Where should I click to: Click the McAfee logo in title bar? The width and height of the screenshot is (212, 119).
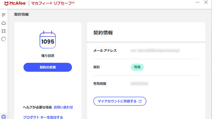(15, 3)
